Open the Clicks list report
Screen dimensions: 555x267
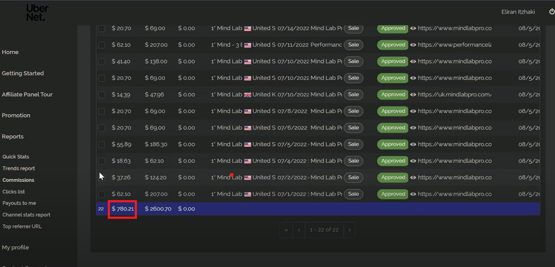pos(13,191)
